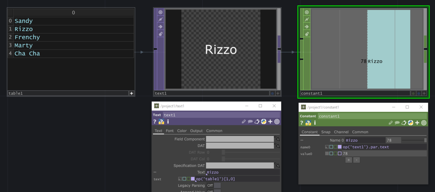Click the Python icon in constant1 parameters

coord(411,123)
